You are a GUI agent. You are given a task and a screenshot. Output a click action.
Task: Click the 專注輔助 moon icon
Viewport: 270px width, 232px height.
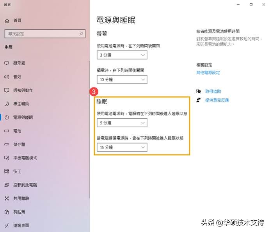point(7,104)
